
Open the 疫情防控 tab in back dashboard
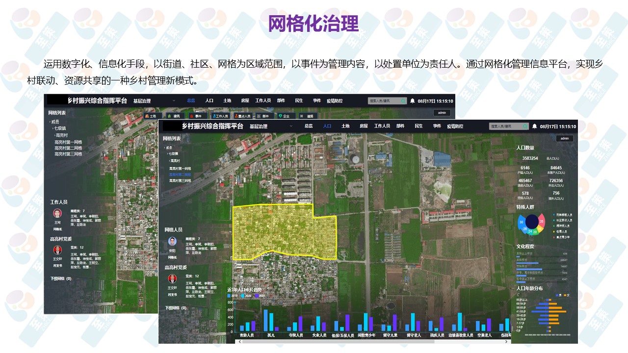[x=336, y=101]
